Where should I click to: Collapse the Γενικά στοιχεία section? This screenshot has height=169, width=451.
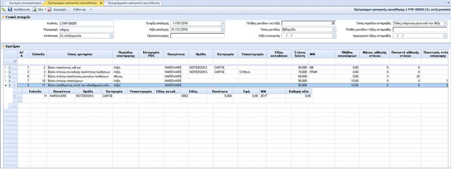pos(3,17)
